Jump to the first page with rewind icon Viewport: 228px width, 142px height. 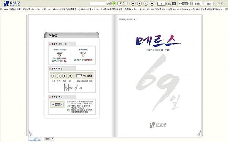pyautogui.click(x=133, y=3)
